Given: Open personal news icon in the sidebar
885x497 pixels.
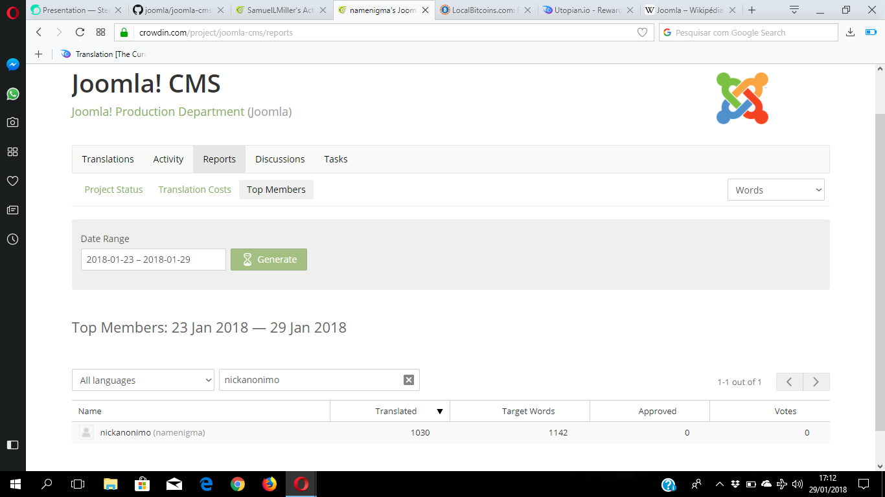Looking at the screenshot, I should [12, 210].
